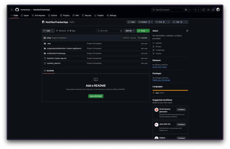This screenshot has width=230, height=149.
Task: Open the 1 Commit history link
Action: tap(142, 38)
